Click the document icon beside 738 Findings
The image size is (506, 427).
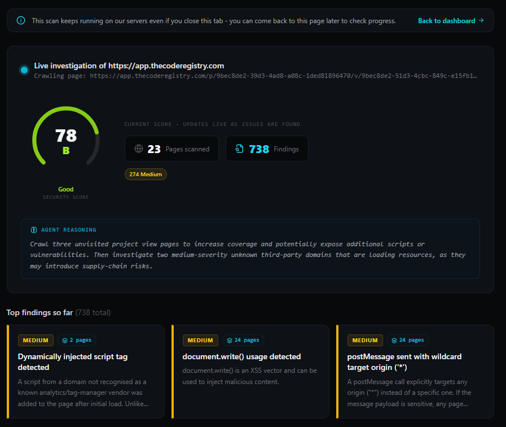point(239,149)
